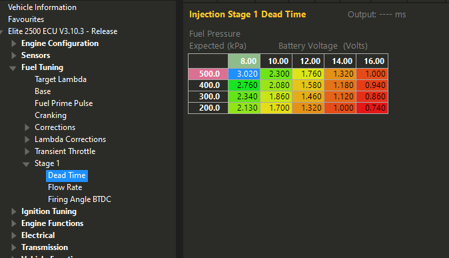The height and width of the screenshot is (258, 449).
Task: Select the 3.020 dead time cell
Action: (244, 74)
